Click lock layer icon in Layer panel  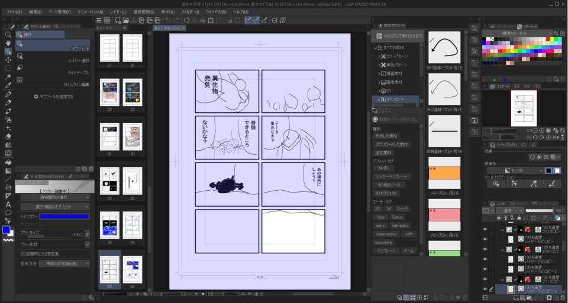tap(519, 218)
